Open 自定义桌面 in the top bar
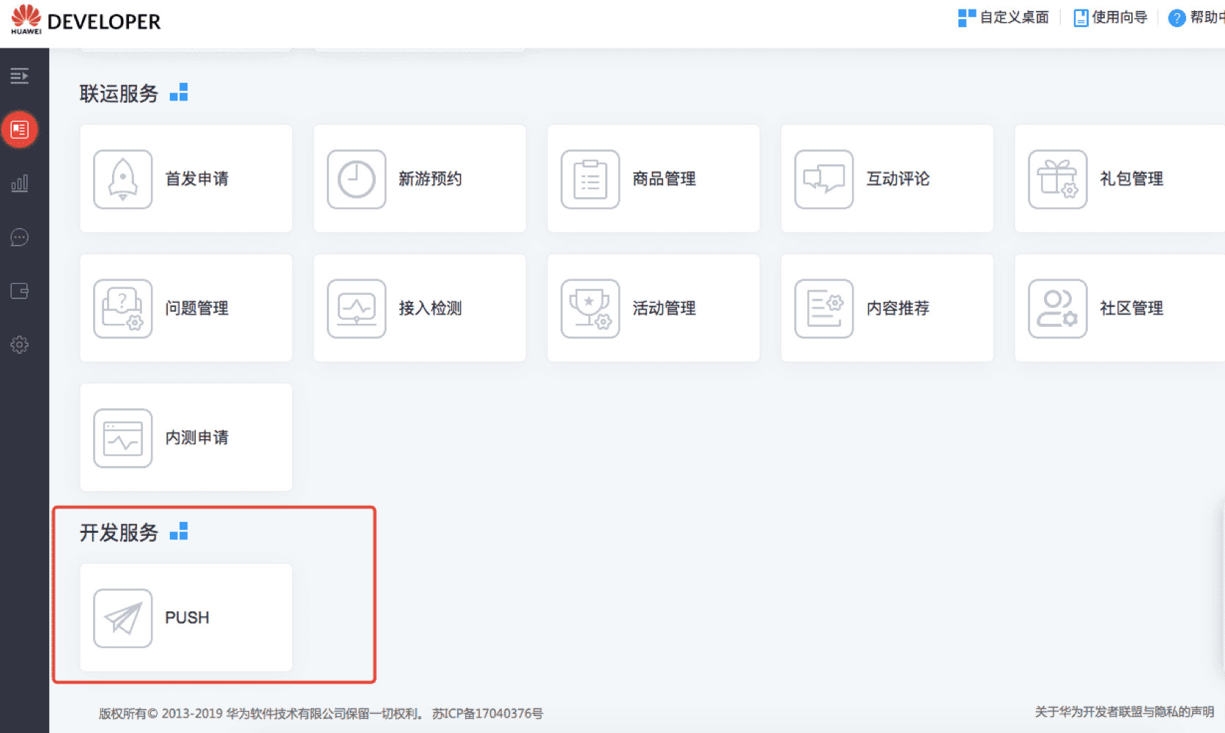This screenshot has width=1225, height=733. click(x=1003, y=18)
